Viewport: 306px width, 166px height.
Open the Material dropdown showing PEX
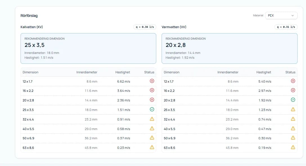tap(281, 15)
